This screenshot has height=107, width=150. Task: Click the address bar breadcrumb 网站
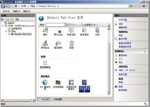pyautogui.click(x=33, y=6)
